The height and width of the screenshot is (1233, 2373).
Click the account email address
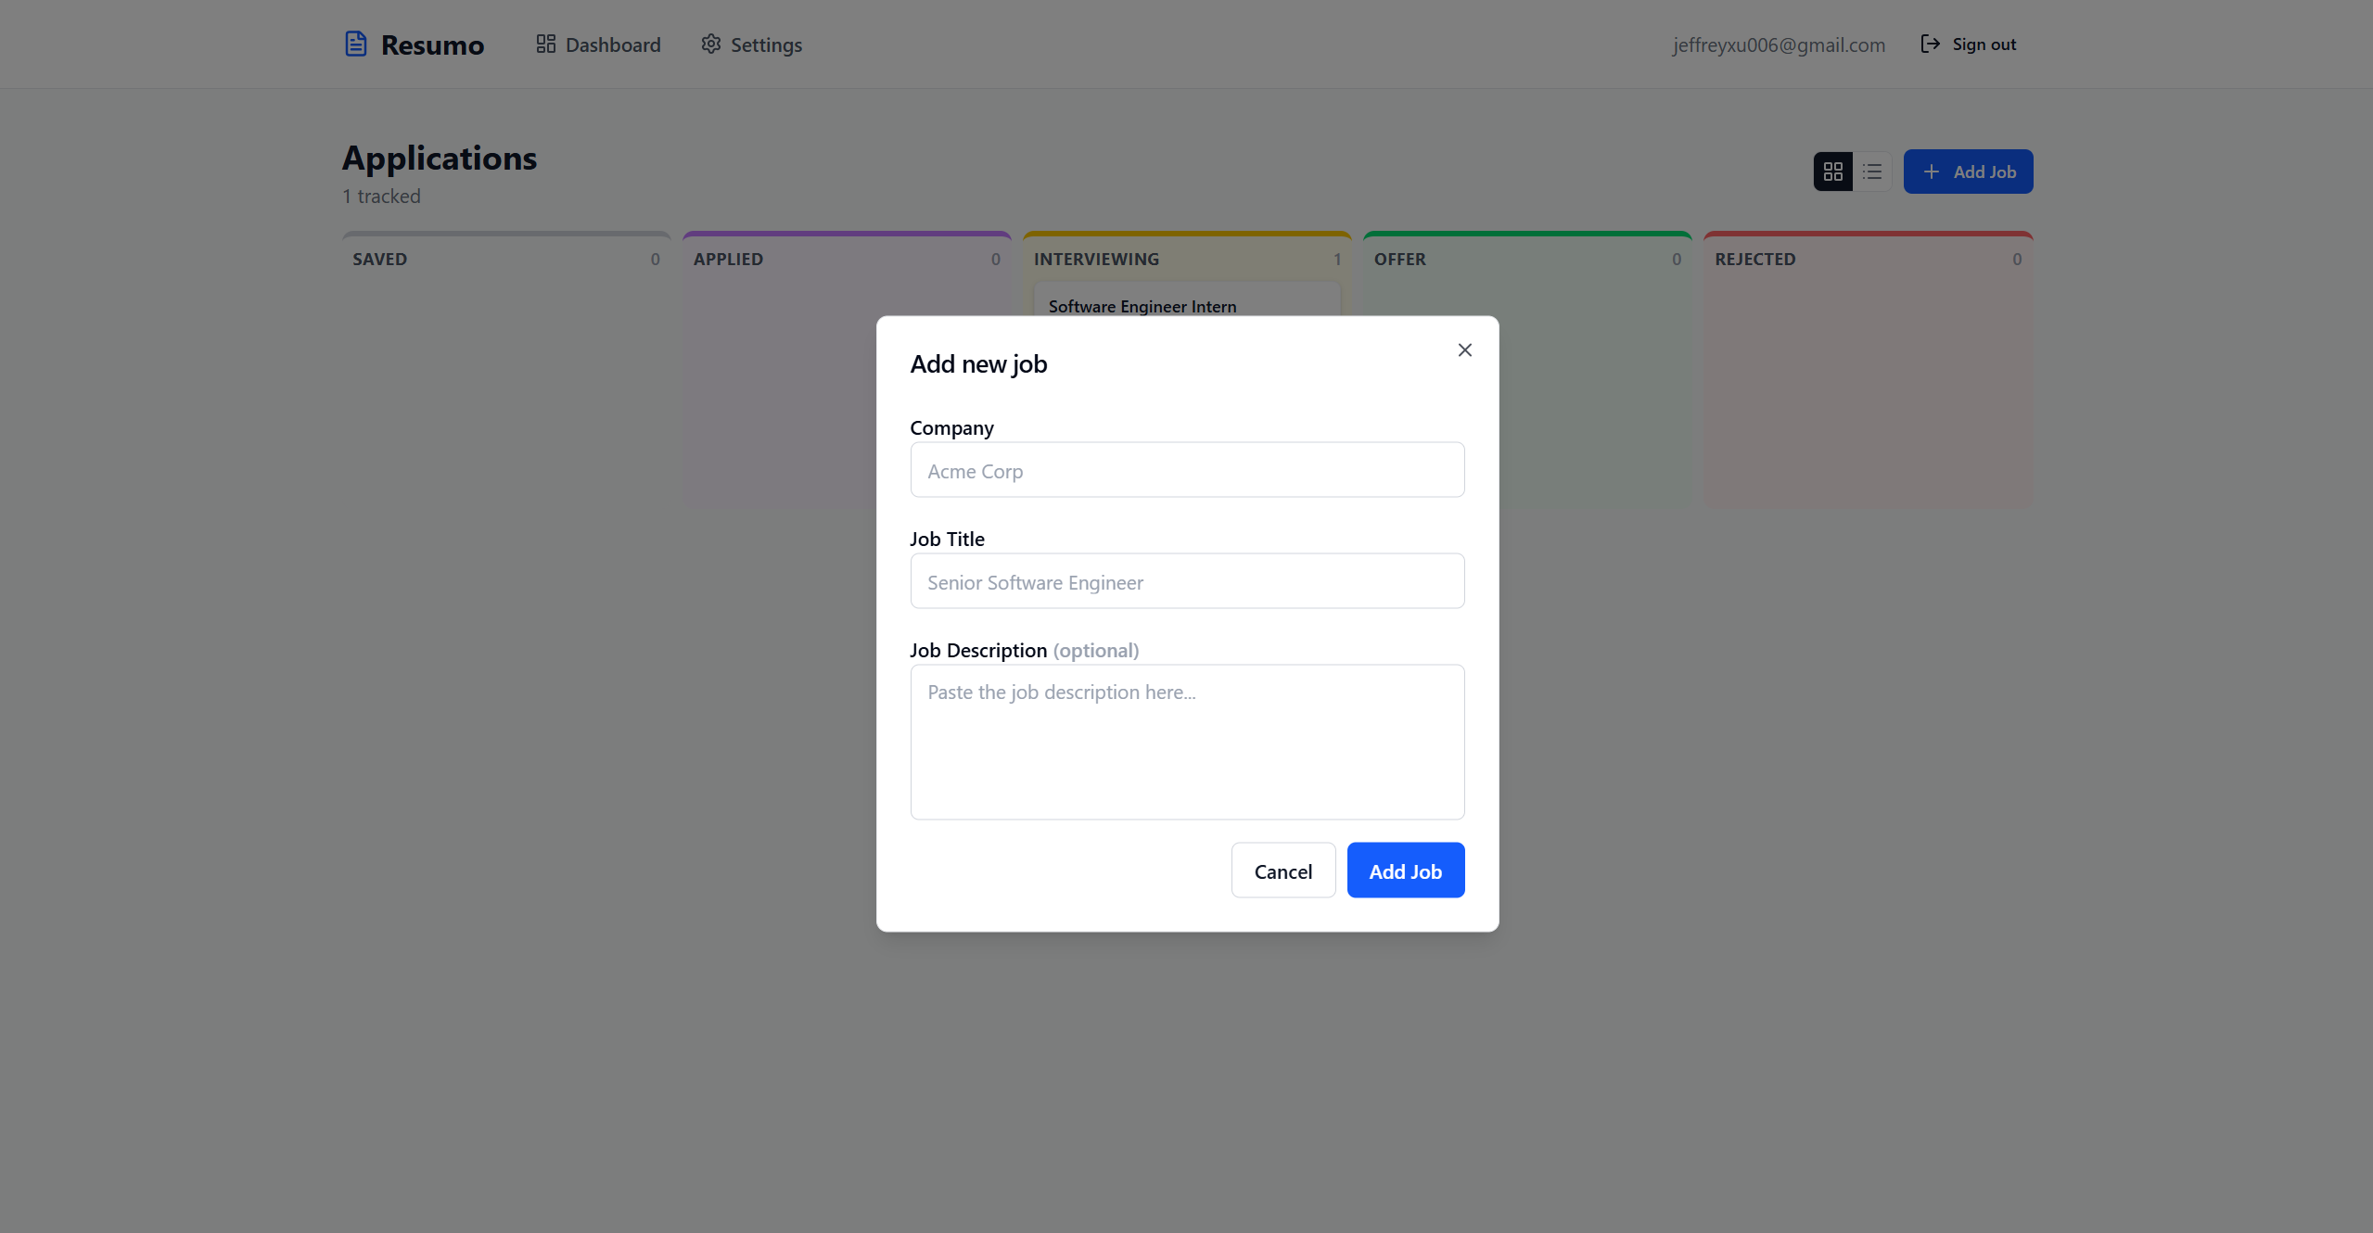[x=1778, y=44]
